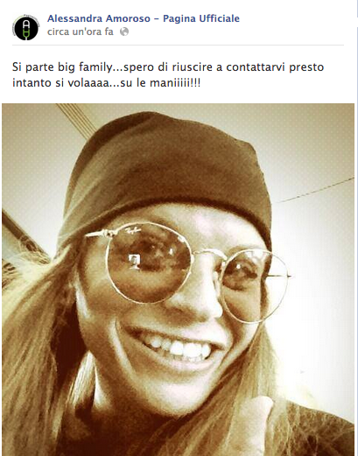Screen dimensions: 358x456
Task: Click the words 'Pagina Ufficiale' in page name
Action: 201,18
